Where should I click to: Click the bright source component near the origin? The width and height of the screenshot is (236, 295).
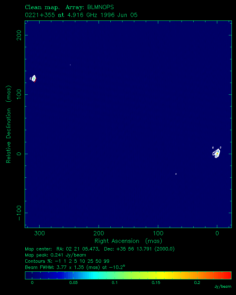[217, 153]
